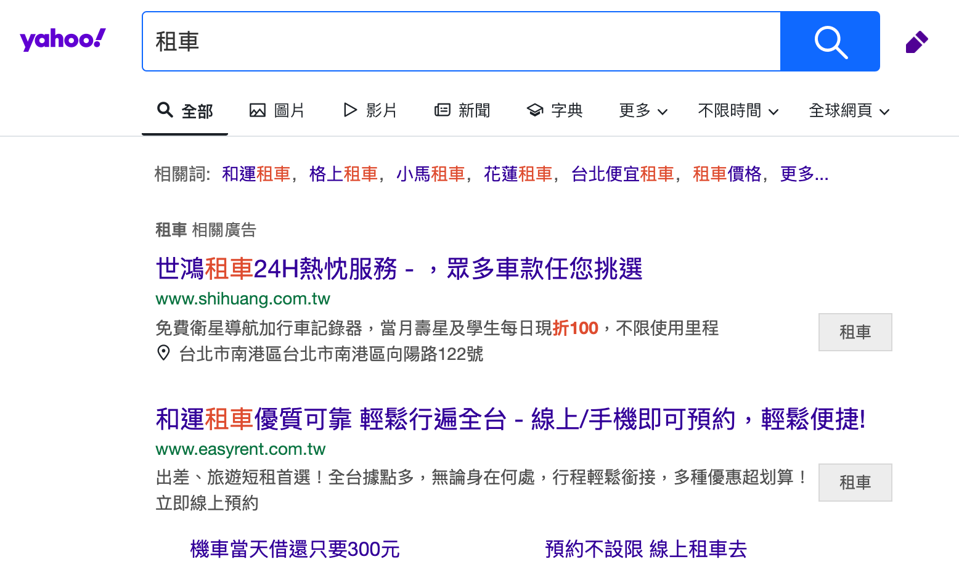Click the blue search magnifier button

pos(830,41)
